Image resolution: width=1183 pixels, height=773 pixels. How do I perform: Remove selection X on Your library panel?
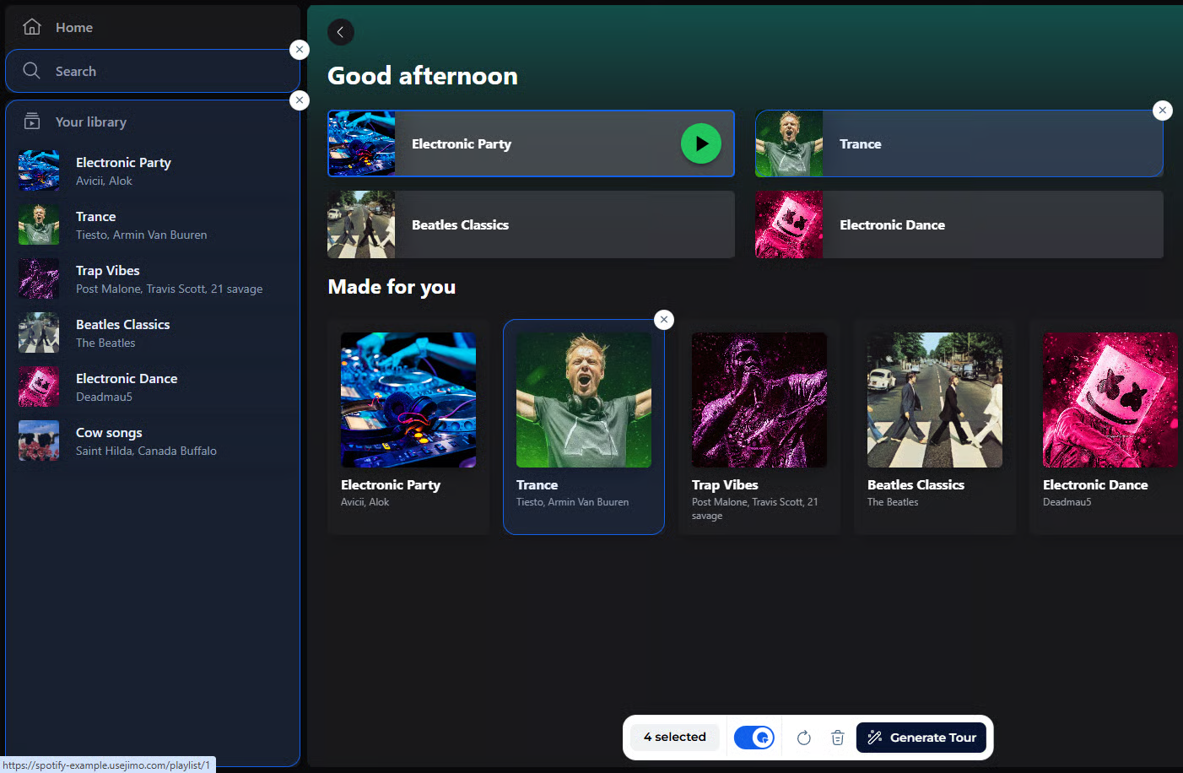[x=300, y=100]
